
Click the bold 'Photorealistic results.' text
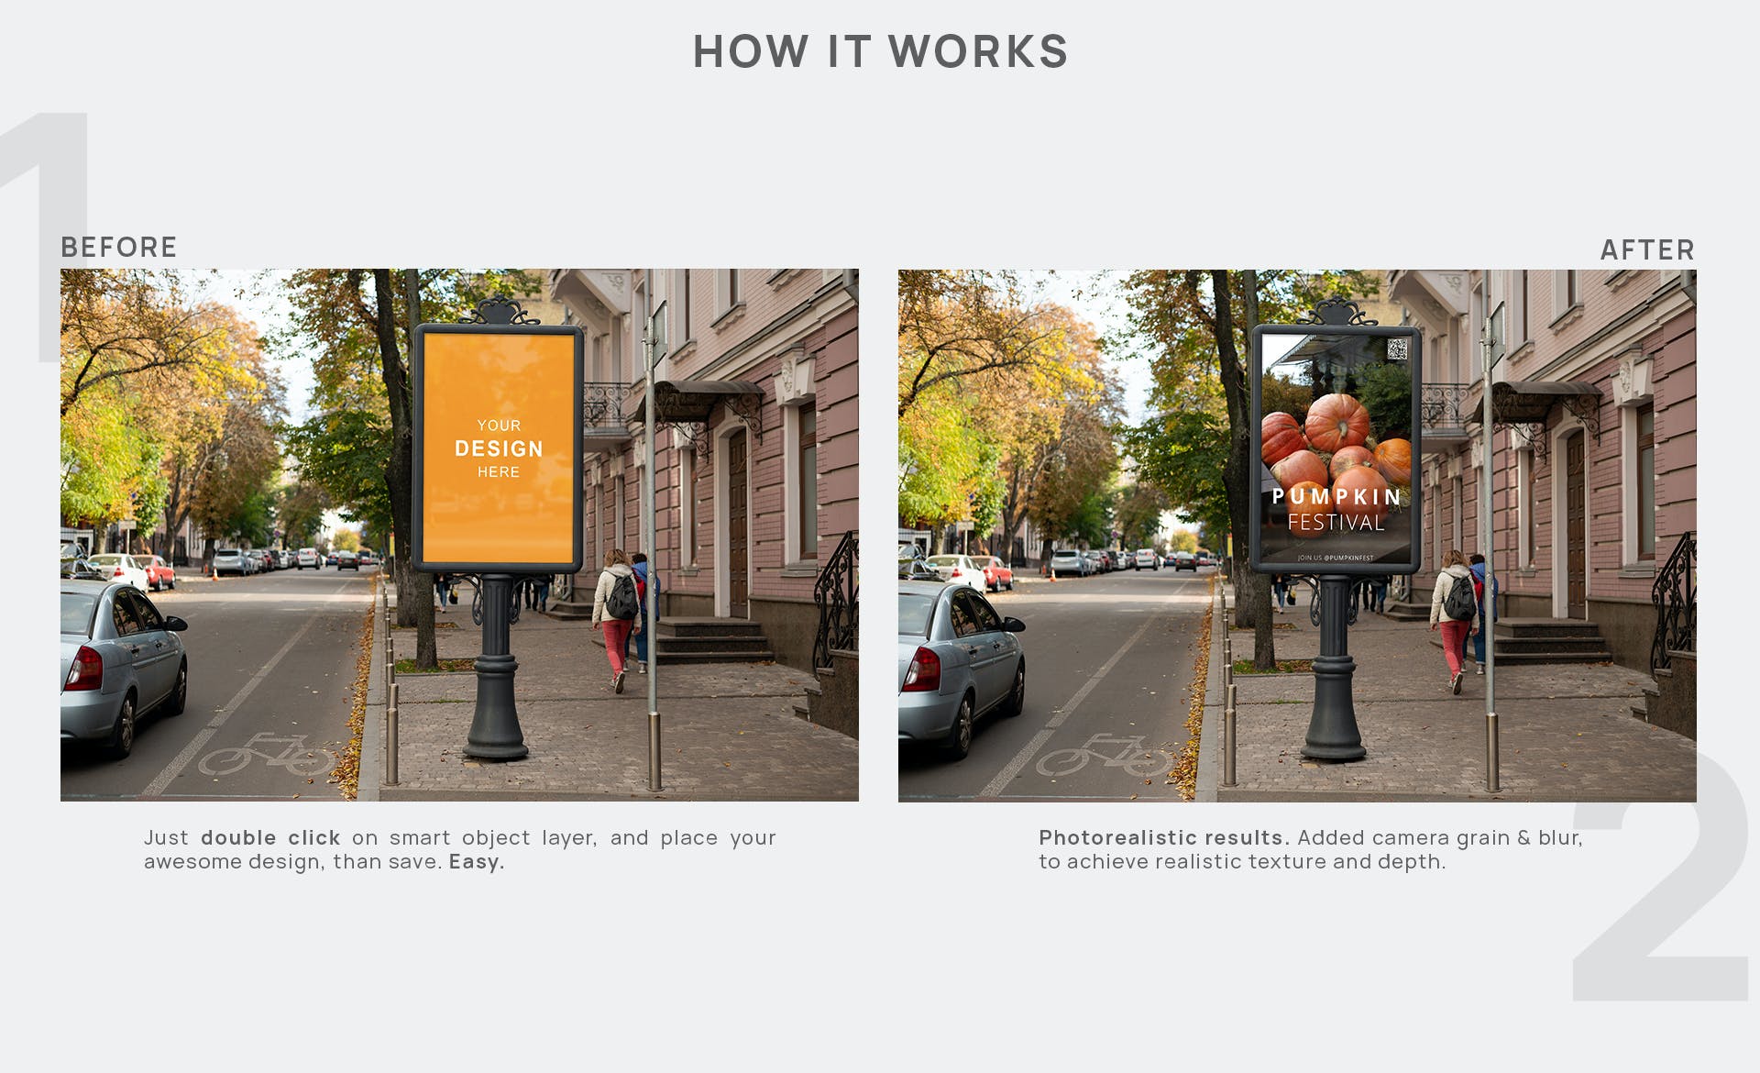(1163, 837)
